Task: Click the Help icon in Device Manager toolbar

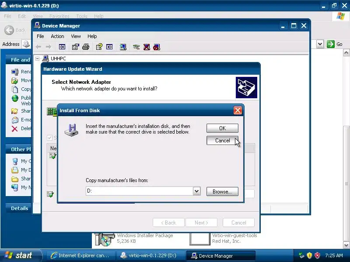Action: (99, 47)
